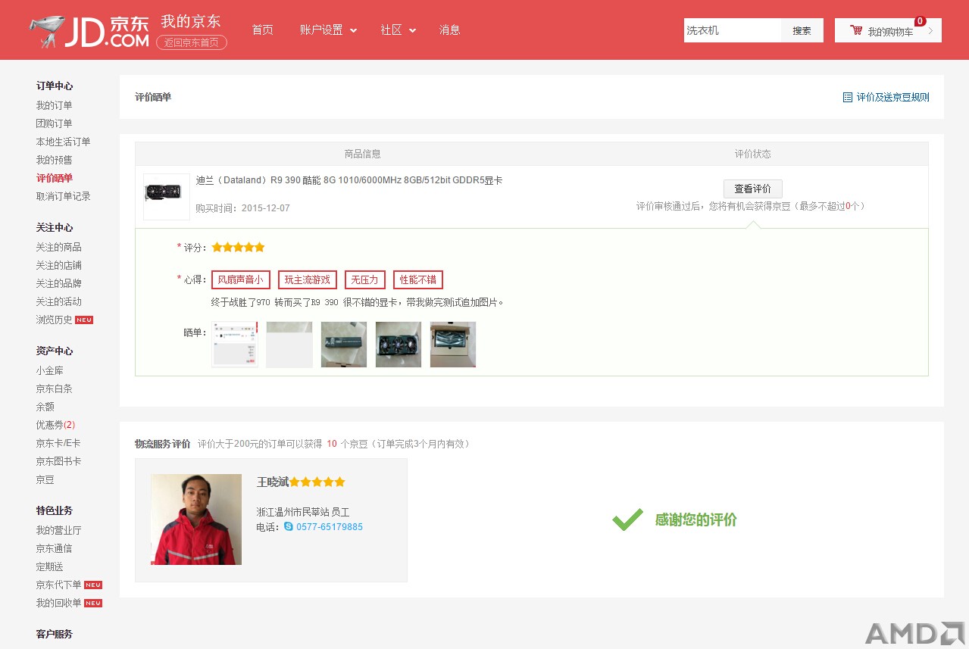Open 浏览历史 in sidebar
Viewport: 969px width, 649px height.
click(55, 320)
